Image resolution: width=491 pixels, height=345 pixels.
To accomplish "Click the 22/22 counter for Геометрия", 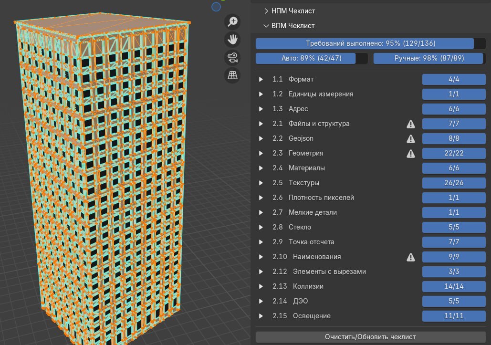I will (454, 153).
